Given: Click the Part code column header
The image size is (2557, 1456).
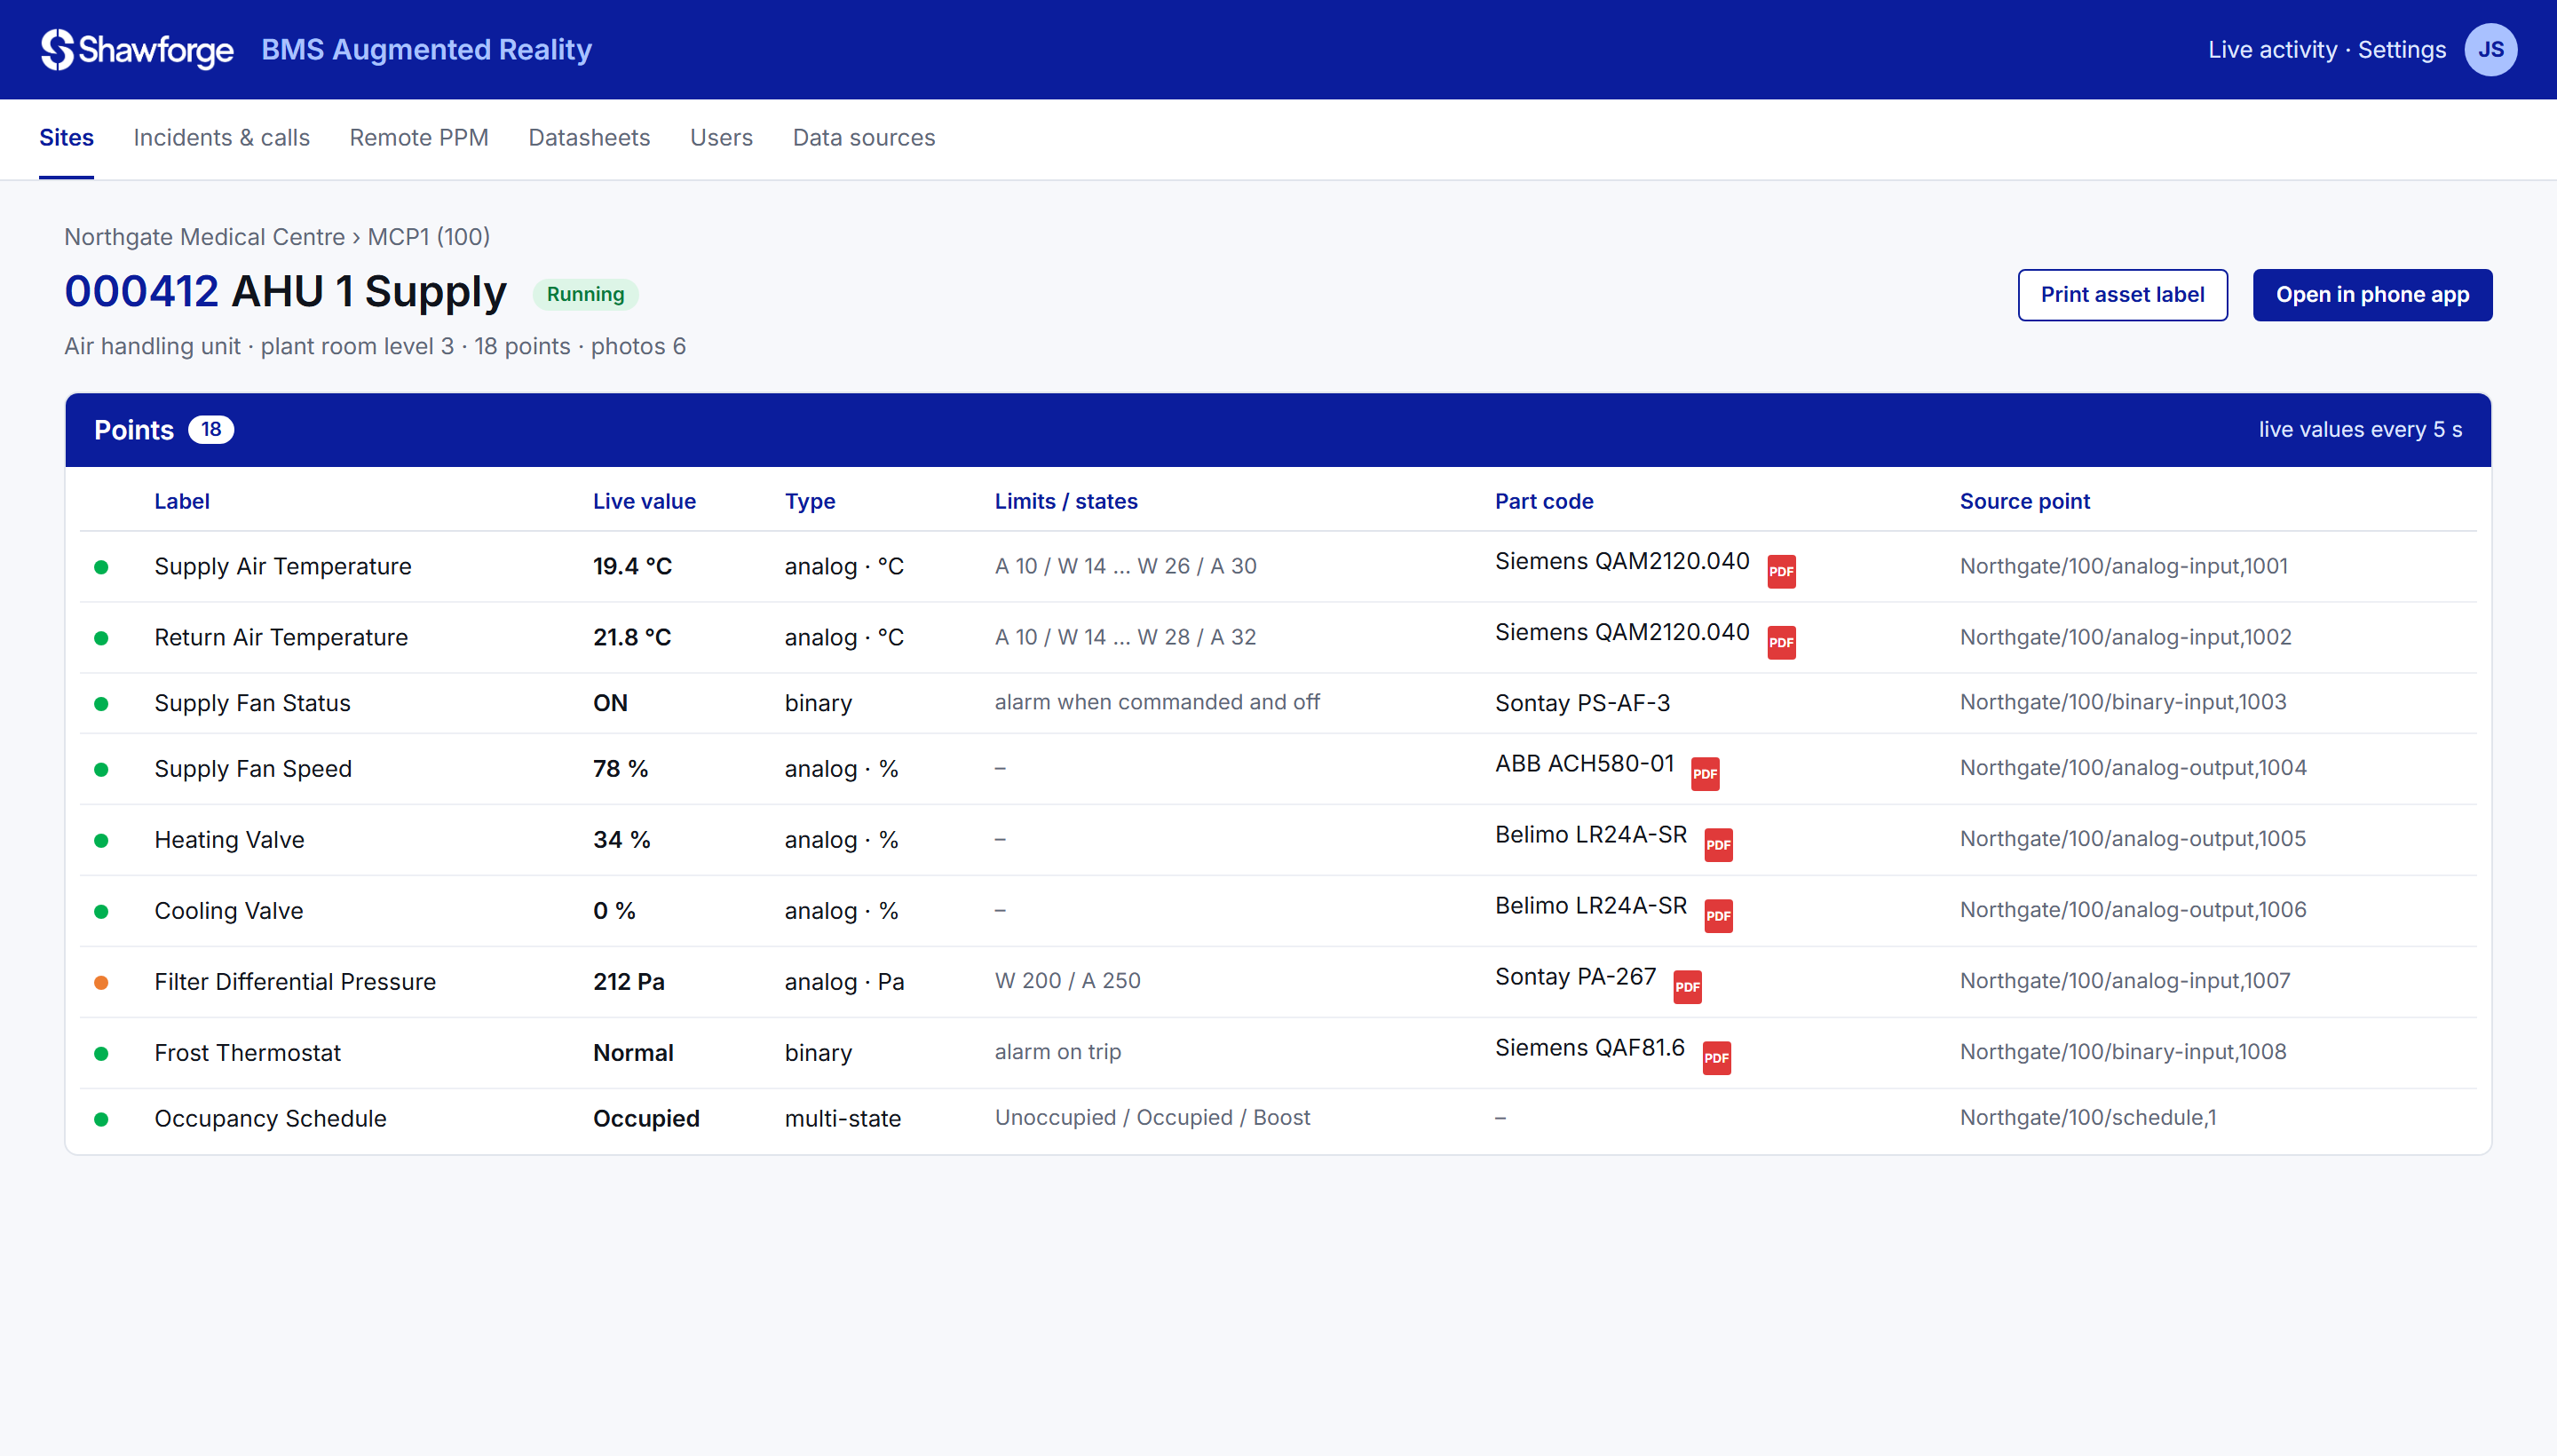Looking at the screenshot, I should (1544, 501).
